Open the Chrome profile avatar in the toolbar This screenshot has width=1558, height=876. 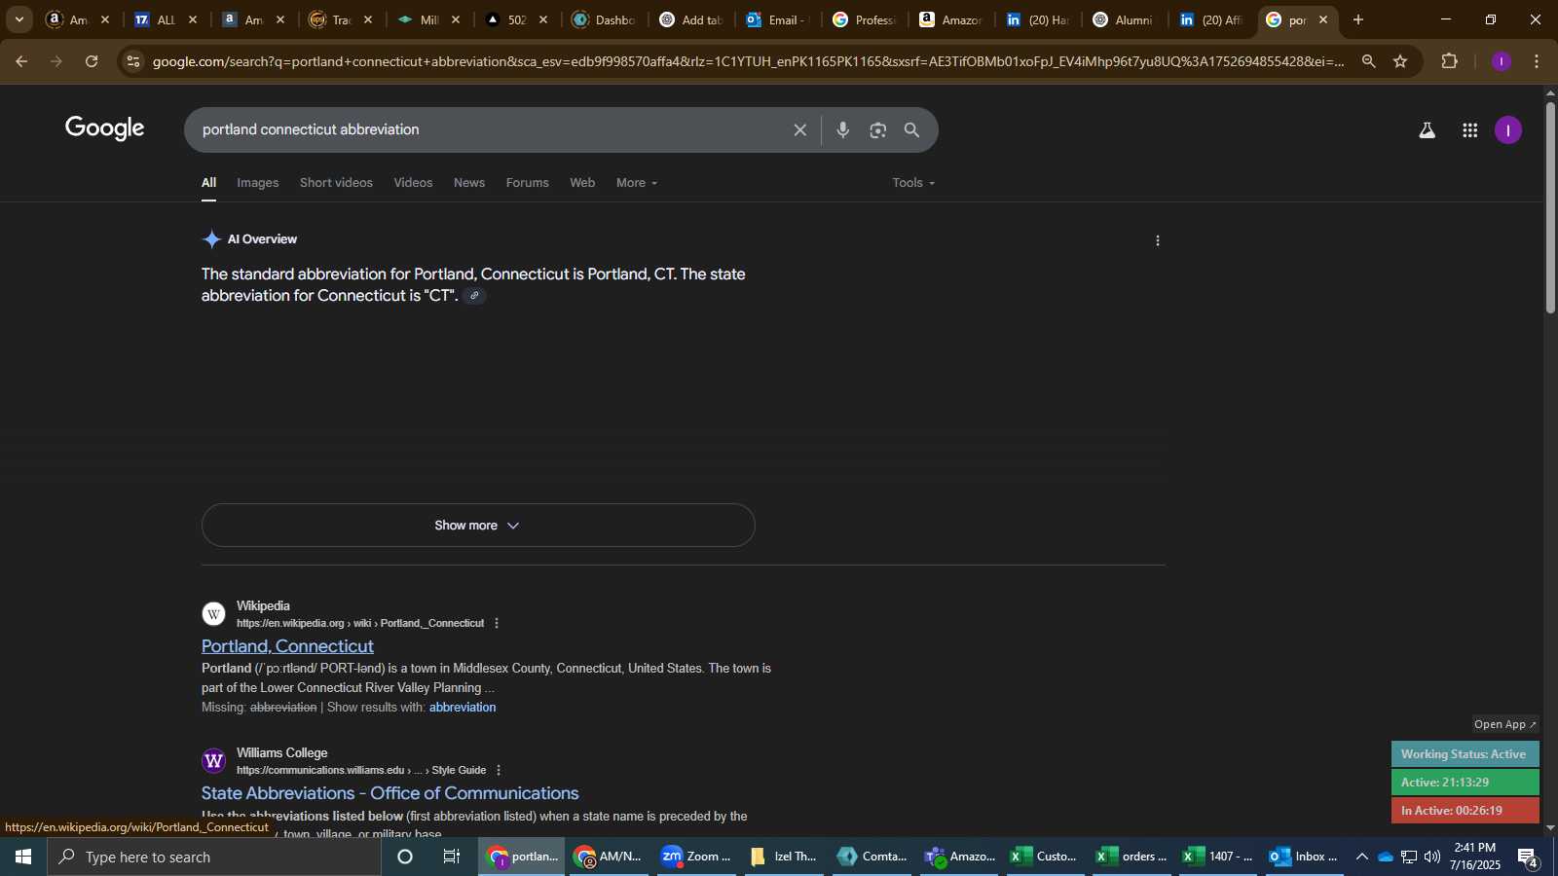[1502, 61]
